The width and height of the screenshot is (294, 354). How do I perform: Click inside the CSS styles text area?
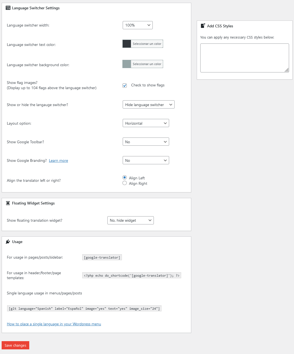pos(244,57)
